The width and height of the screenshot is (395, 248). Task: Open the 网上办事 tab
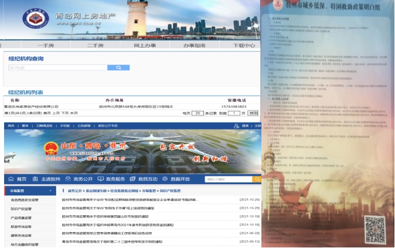145,45
